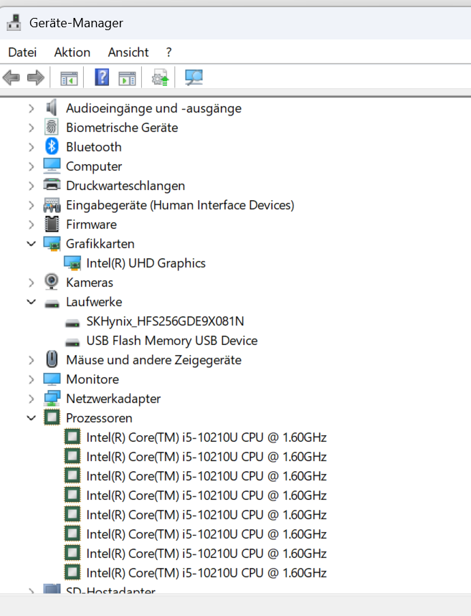Click the display adapter icon beside Grafikkarten

pyautogui.click(x=52, y=244)
